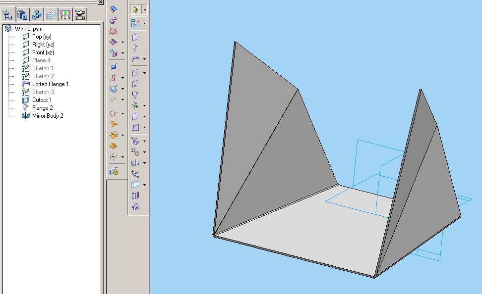The width and height of the screenshot is (482, 294).
Task: Open flyout arrow beside green-plus tool
Action: (x=144, y=105)
